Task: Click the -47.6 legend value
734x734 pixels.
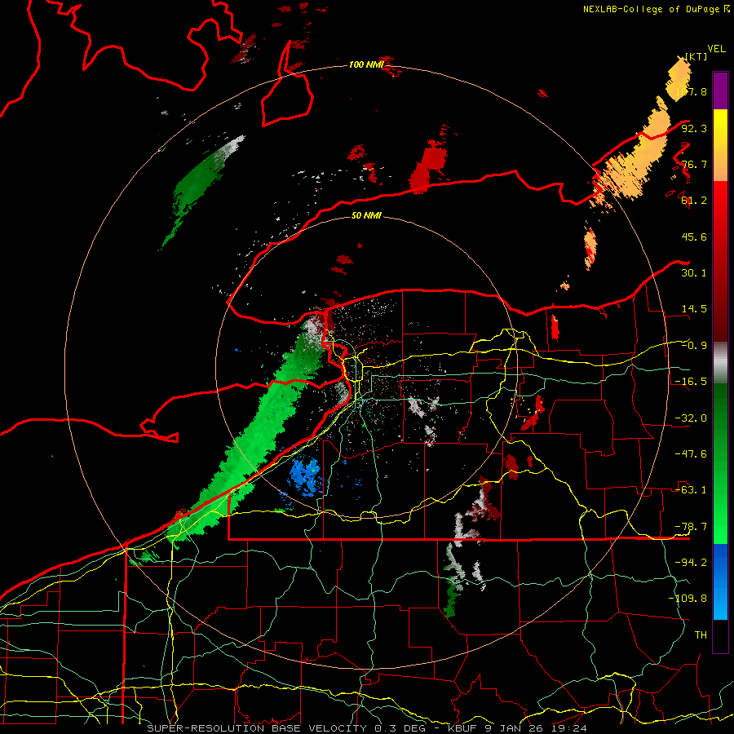Action: 691,453
